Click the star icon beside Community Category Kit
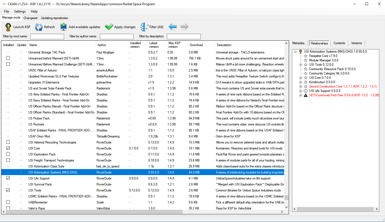The height and width of the screenshot is (222, 385). [306, 73]
